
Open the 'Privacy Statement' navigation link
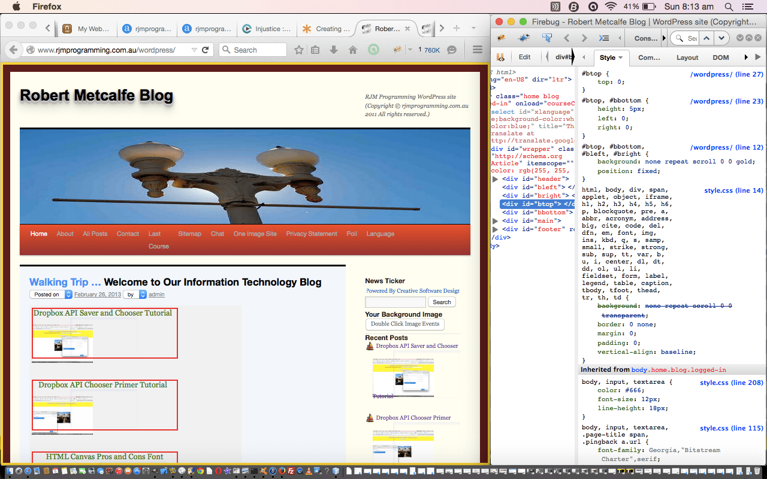point(312,234)
